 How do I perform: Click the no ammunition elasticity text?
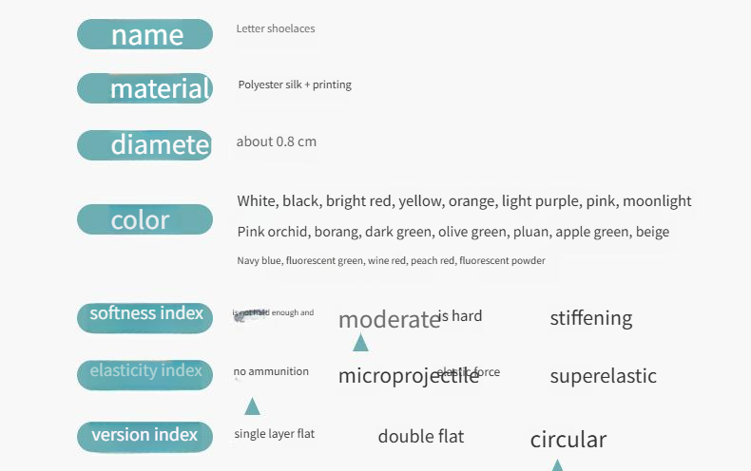click(271, 371)
